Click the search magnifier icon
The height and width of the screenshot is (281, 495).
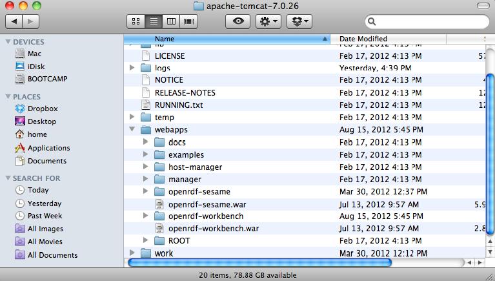[x=372, y=21]
